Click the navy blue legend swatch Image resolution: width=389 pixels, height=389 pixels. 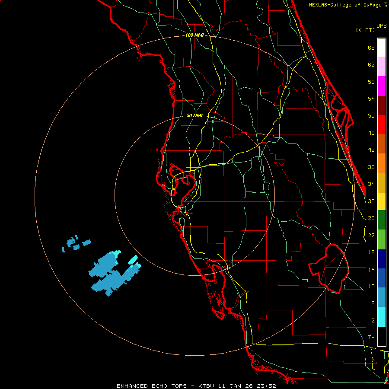click(382, 259)
